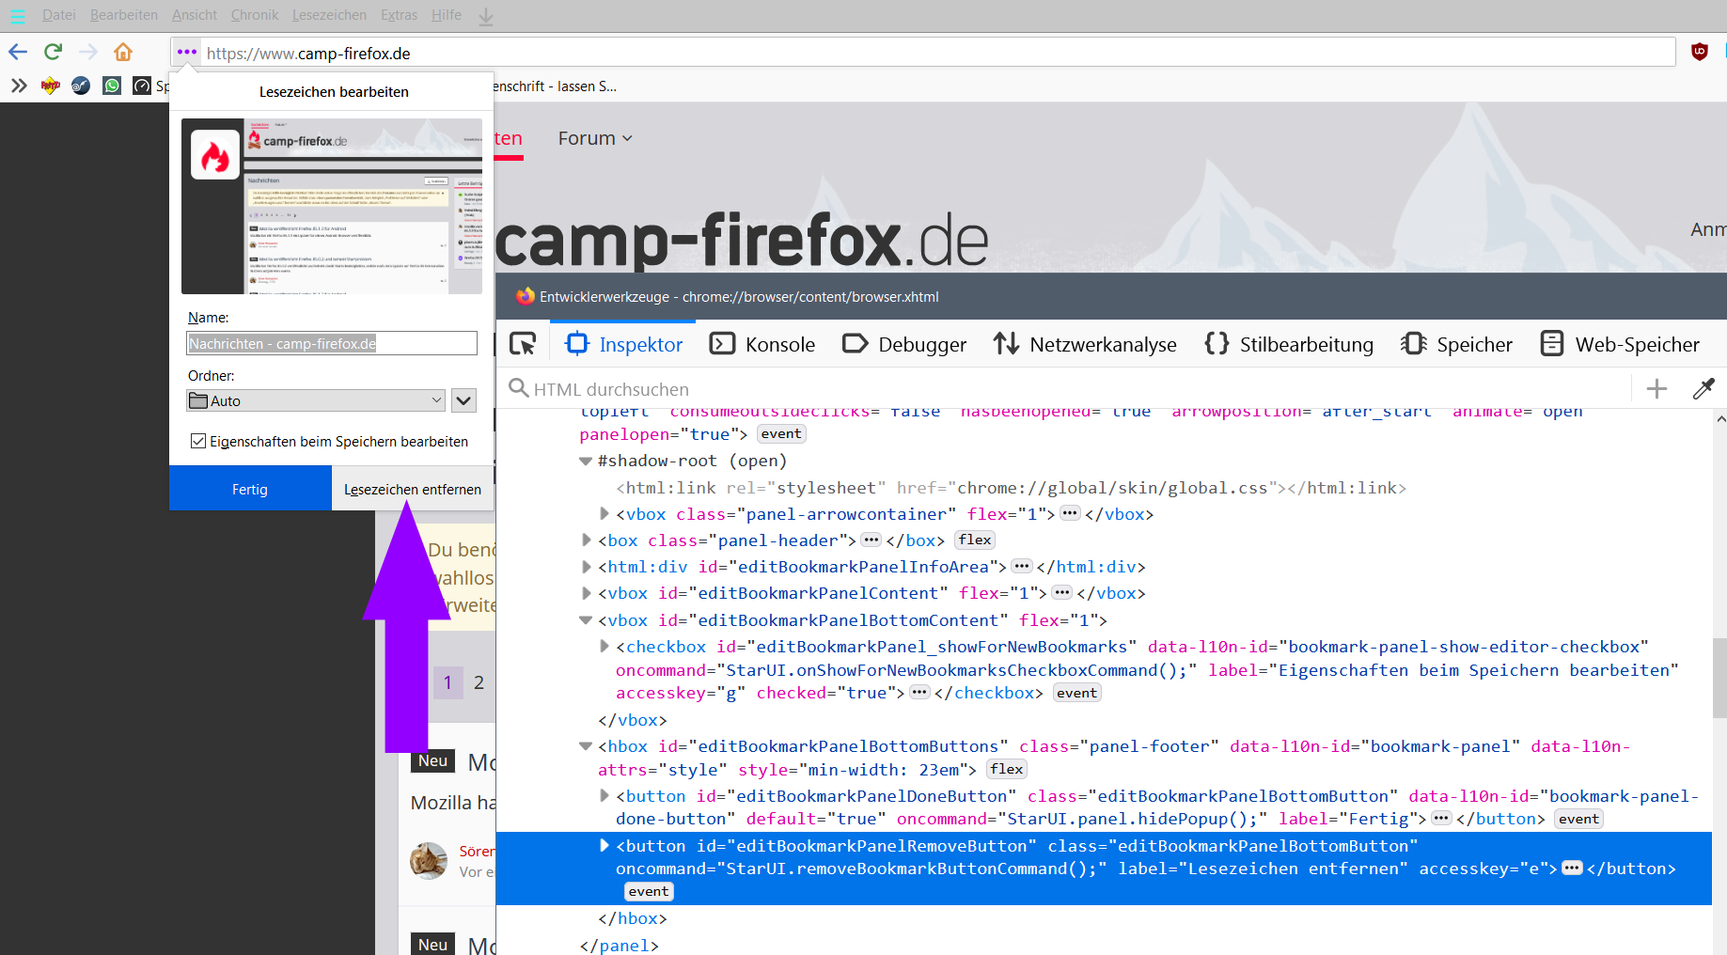1727x955 pixels.
Task: Click ellipsis badge in box panel-header row
Action: [x=871, y=540]
